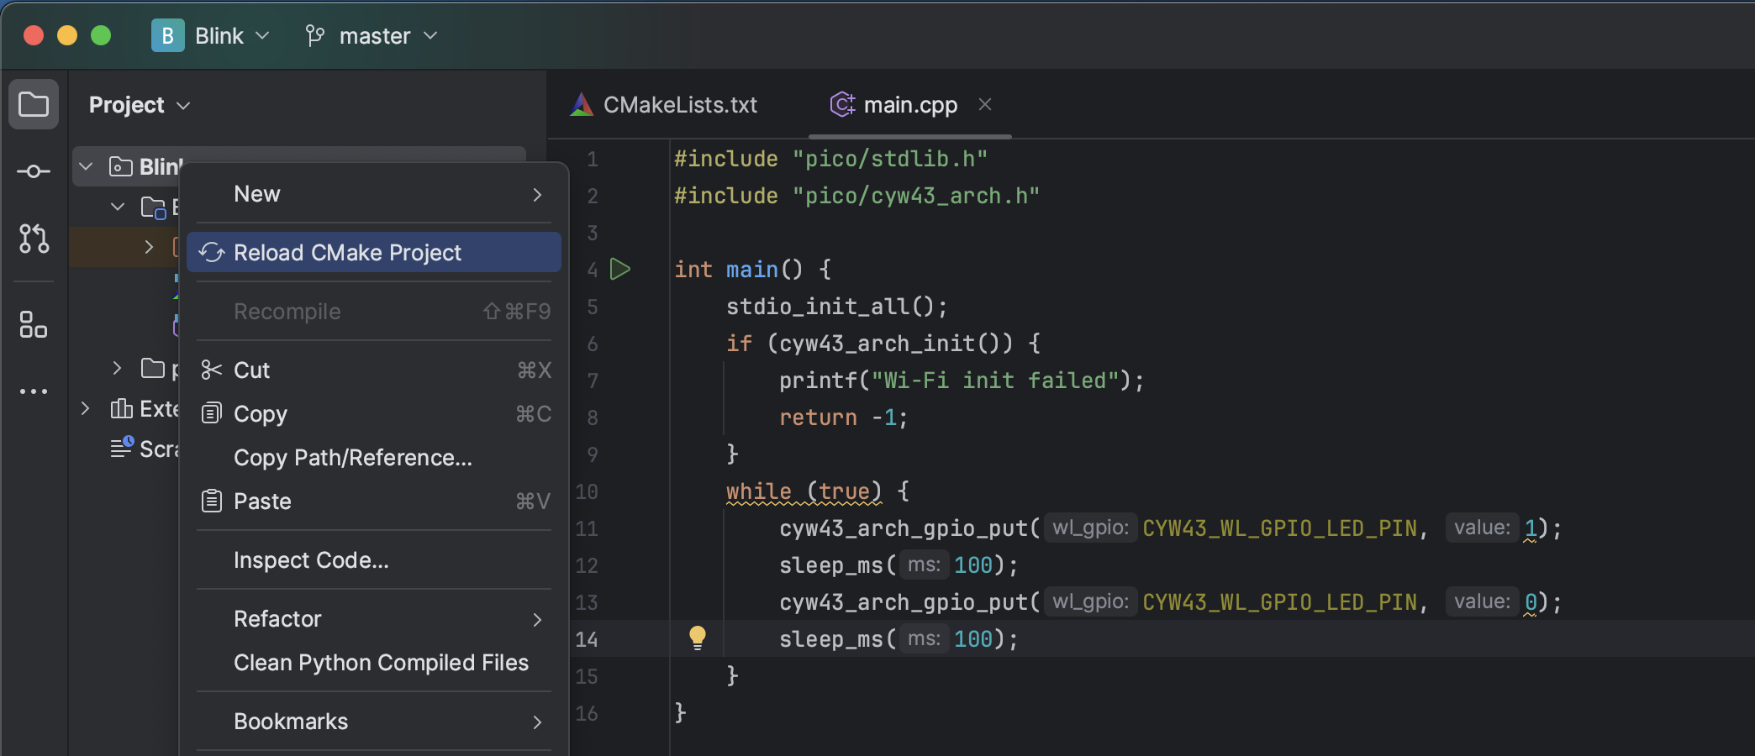Click 'if (cyw43_arch_init())' on line 6
The height and width of the screenshot is (756, 1755).
point(870,344)
